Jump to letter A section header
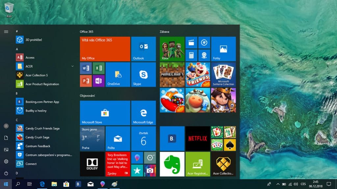The image size is (337, 189). pos(17,49)
